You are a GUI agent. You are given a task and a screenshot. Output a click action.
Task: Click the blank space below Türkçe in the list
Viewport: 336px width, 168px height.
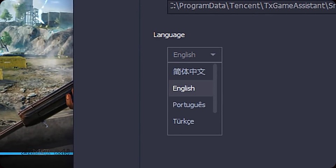tap(191, 131)
